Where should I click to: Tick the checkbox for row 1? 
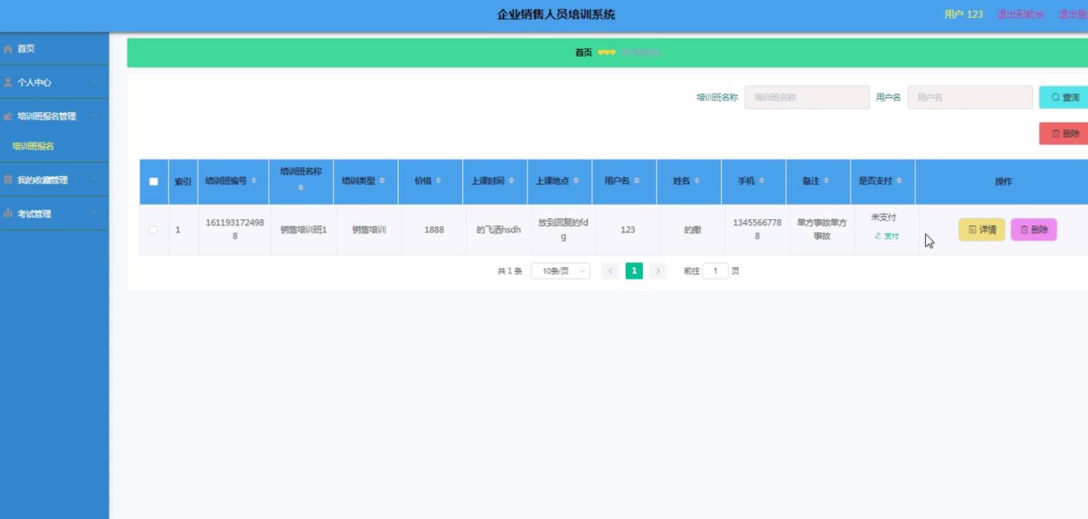tap(153, 229)
